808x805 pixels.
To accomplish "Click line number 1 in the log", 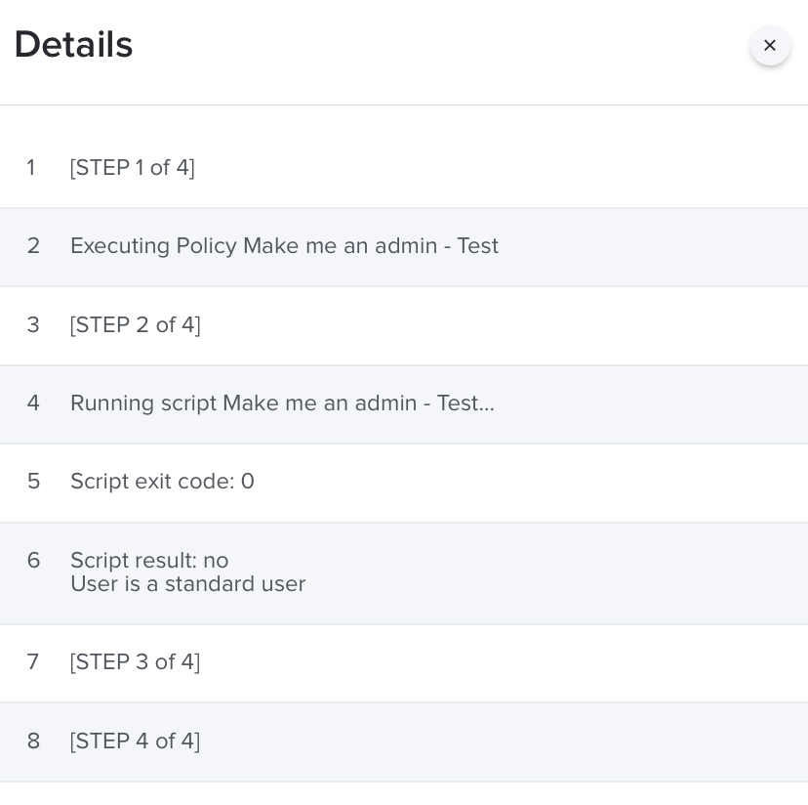I will [x=31, y=168].
